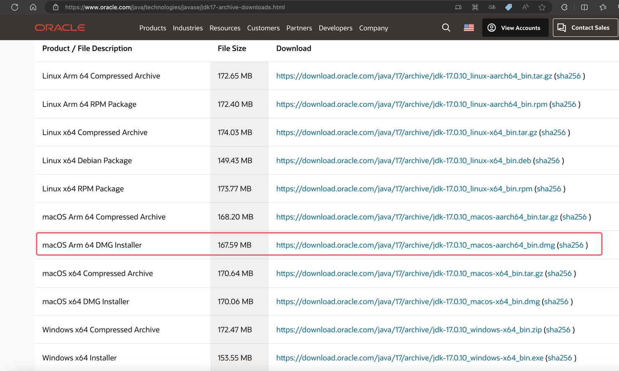Screen dimensions: 619x371
Task: Open sha256 for macos-aarch64 dmg
Action: [x=571, y=245]
